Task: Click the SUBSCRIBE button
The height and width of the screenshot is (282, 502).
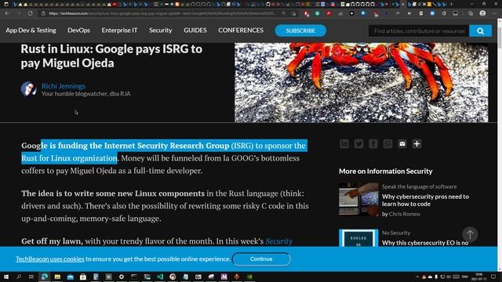Action: click(x=300, y=31)
